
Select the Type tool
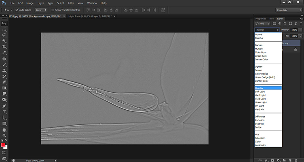point(4,111)
